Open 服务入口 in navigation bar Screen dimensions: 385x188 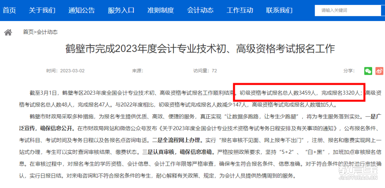click(x=121, y=10)
